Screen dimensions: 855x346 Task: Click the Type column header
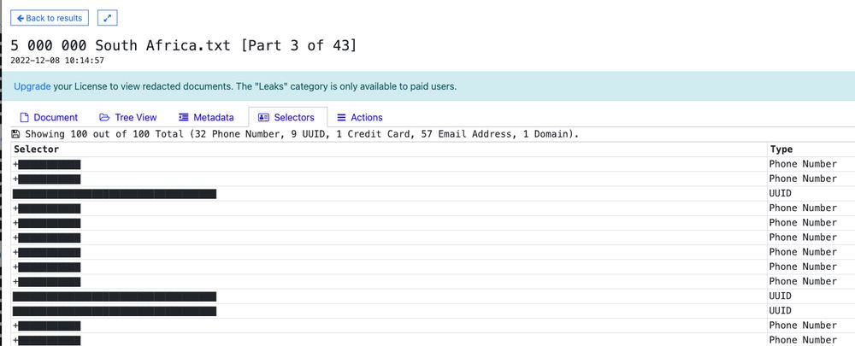pos(781,150)
